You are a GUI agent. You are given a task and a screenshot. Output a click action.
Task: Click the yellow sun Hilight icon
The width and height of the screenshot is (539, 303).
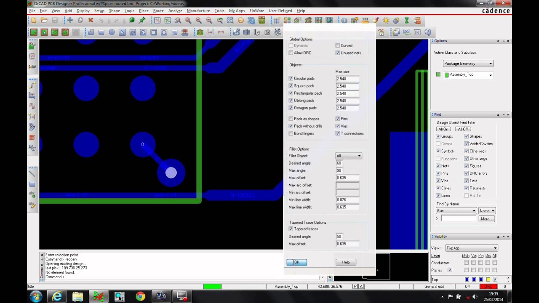386,20
